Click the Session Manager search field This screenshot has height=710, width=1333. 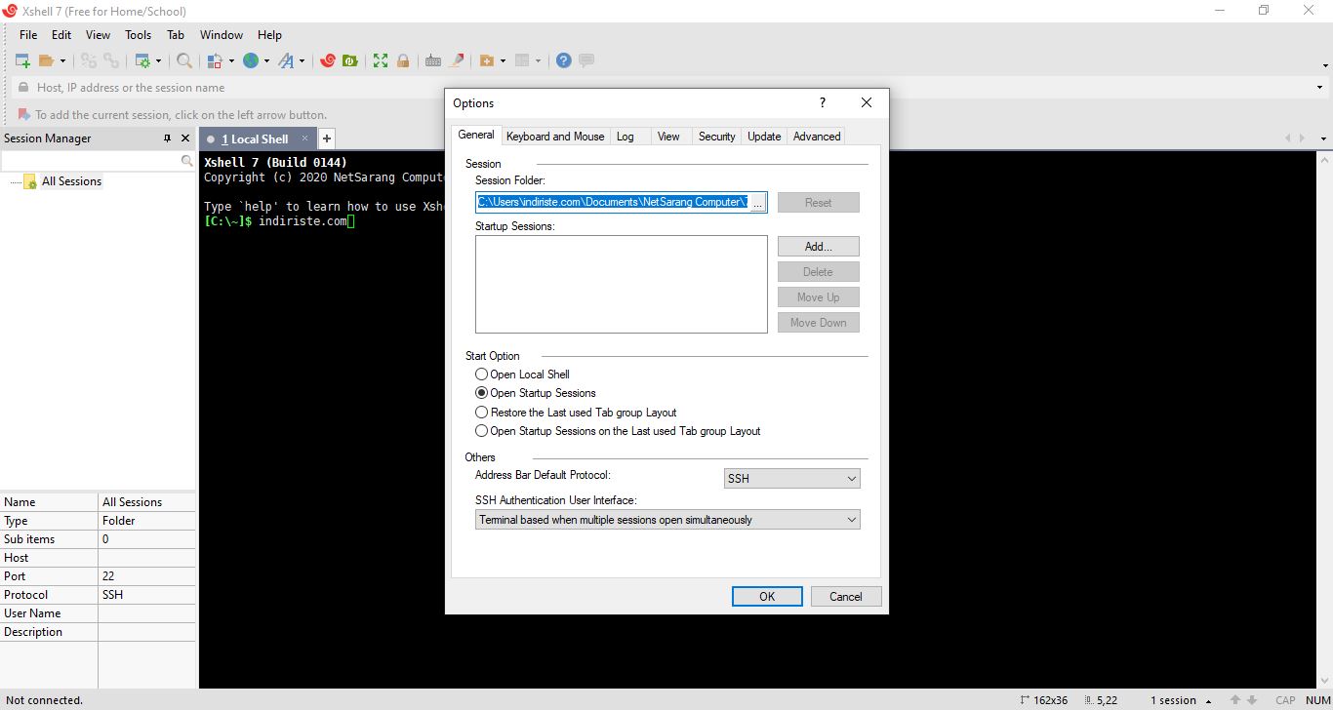(91, 161)
